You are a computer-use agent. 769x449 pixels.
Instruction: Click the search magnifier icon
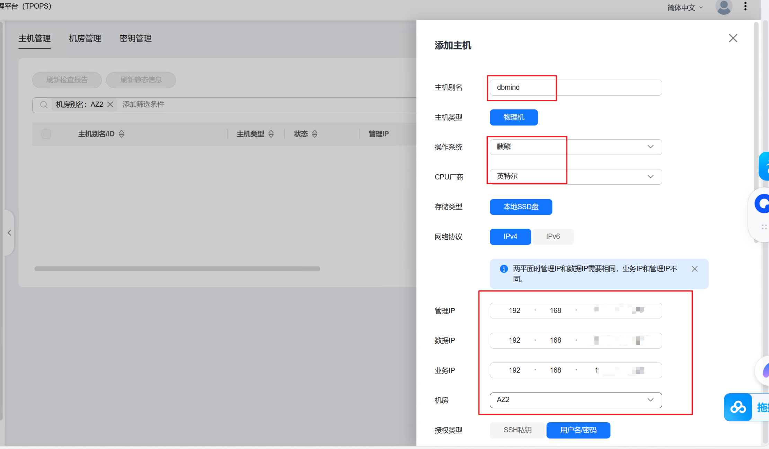44,105
